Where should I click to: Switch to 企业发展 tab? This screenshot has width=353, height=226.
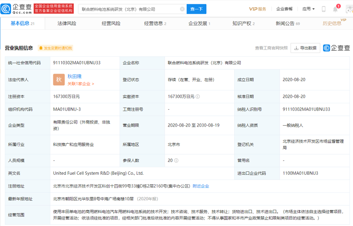199,23
